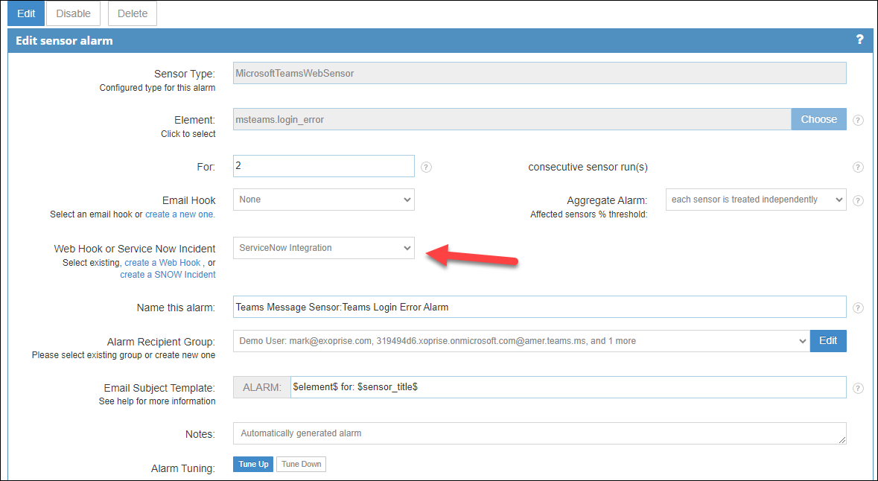
Task: Expand the Aggregate Alarm dropdown
Action: 755,200
